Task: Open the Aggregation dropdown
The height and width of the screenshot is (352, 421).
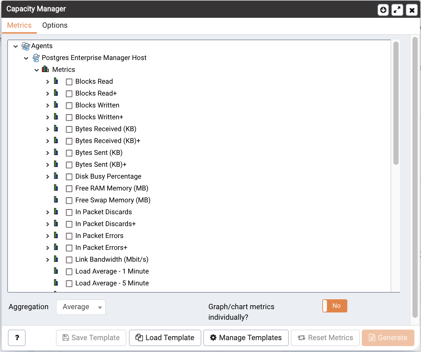Action: (81, 307)
